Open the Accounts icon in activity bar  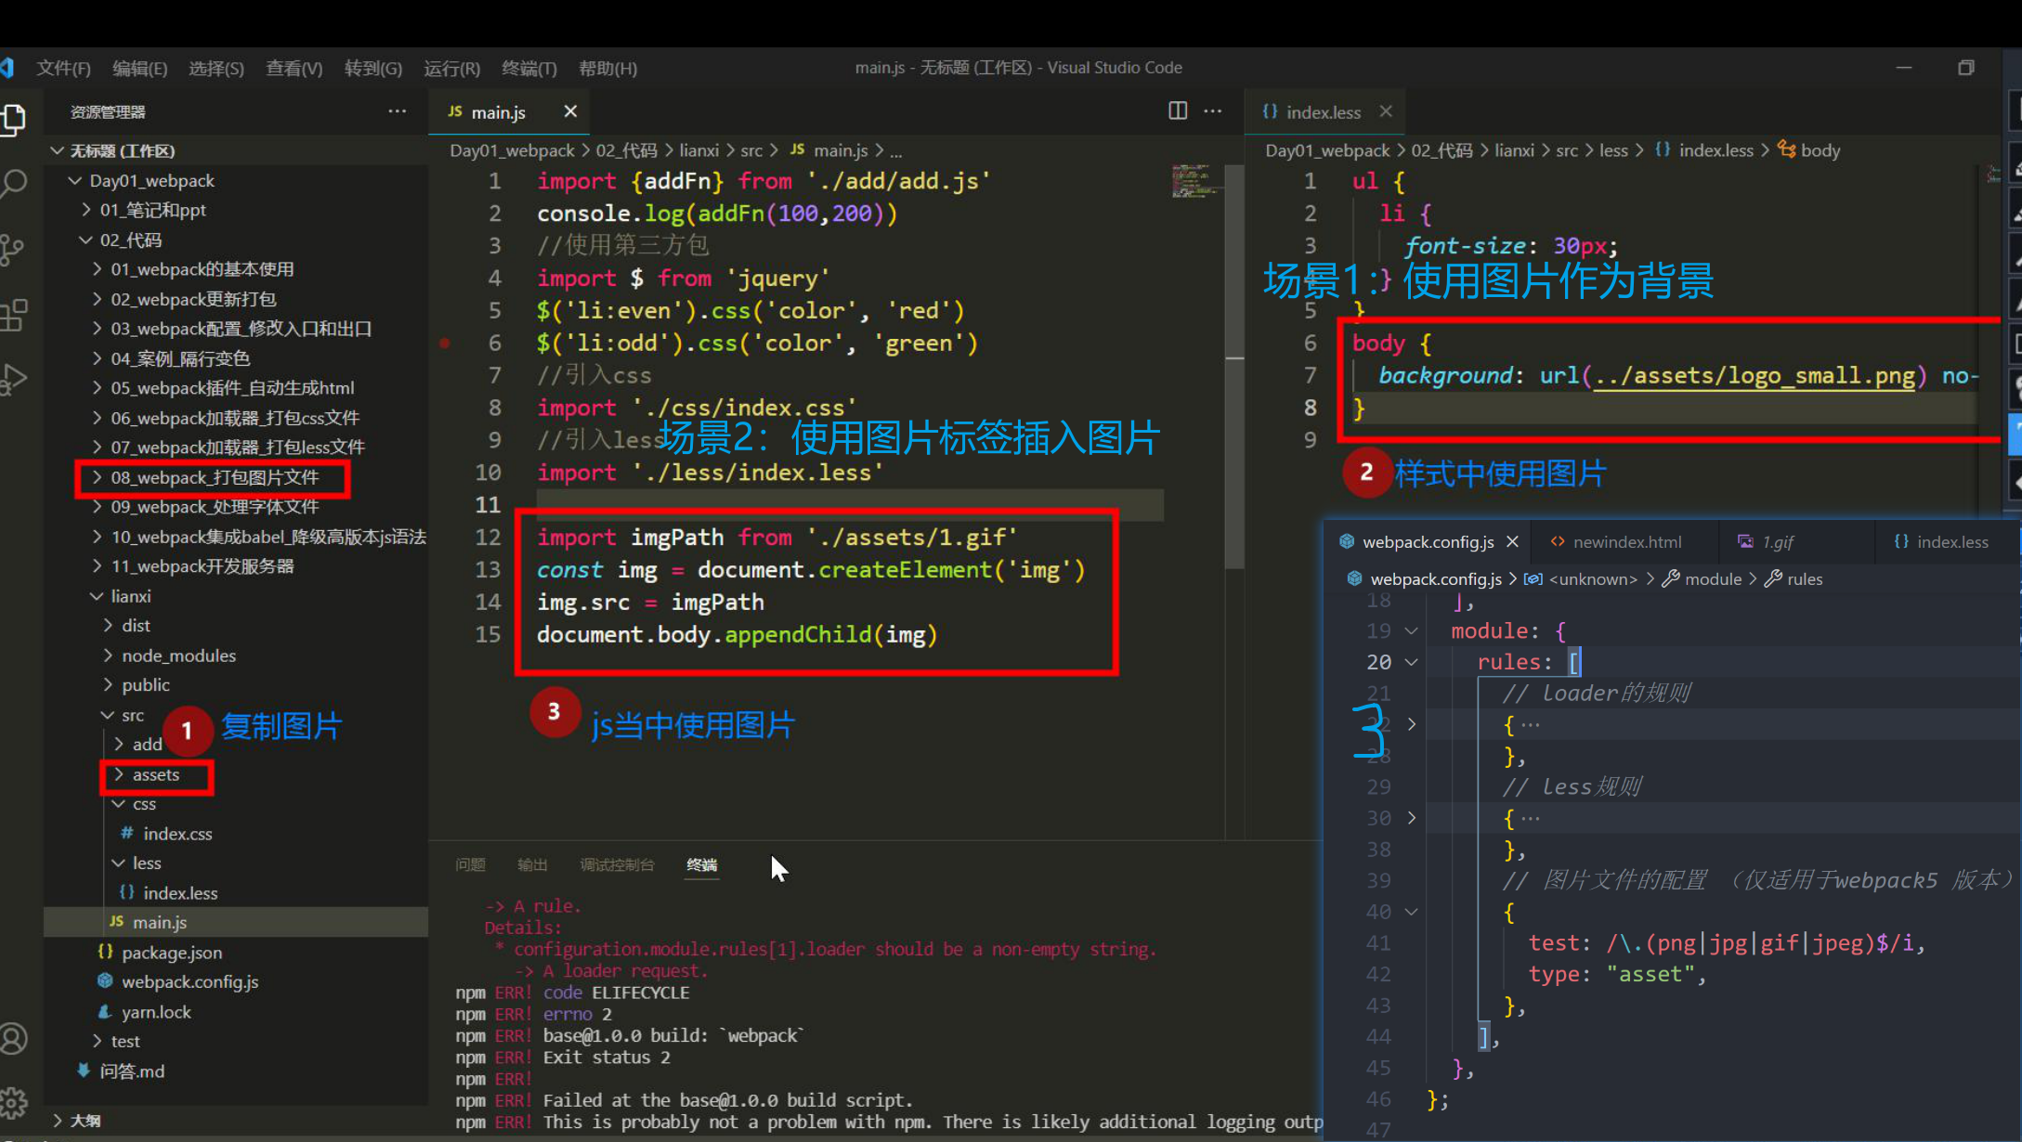pyautogui.click(x=13, y=1038)
